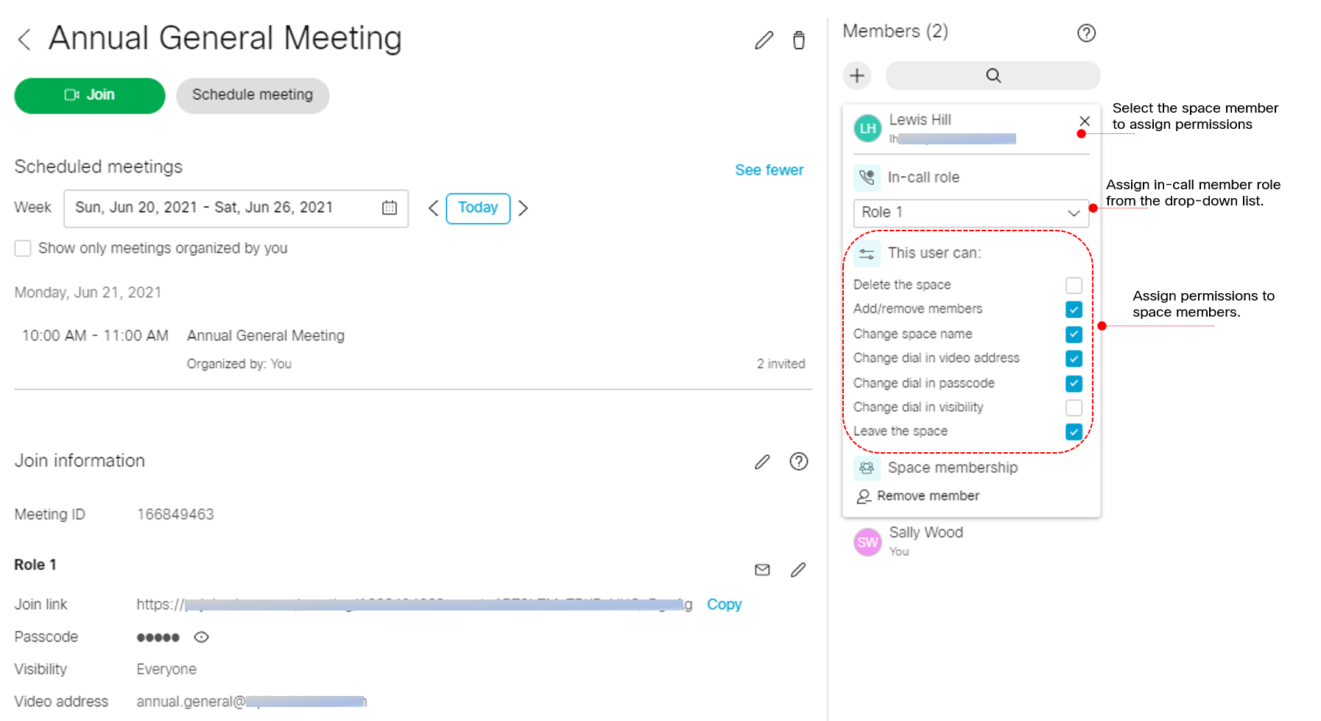Uncheck the Change space name permission
Viewport: 1321px width, 721px height.
tap(1073, 334)
